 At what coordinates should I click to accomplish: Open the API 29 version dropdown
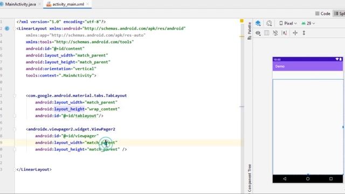coord(308,23)
